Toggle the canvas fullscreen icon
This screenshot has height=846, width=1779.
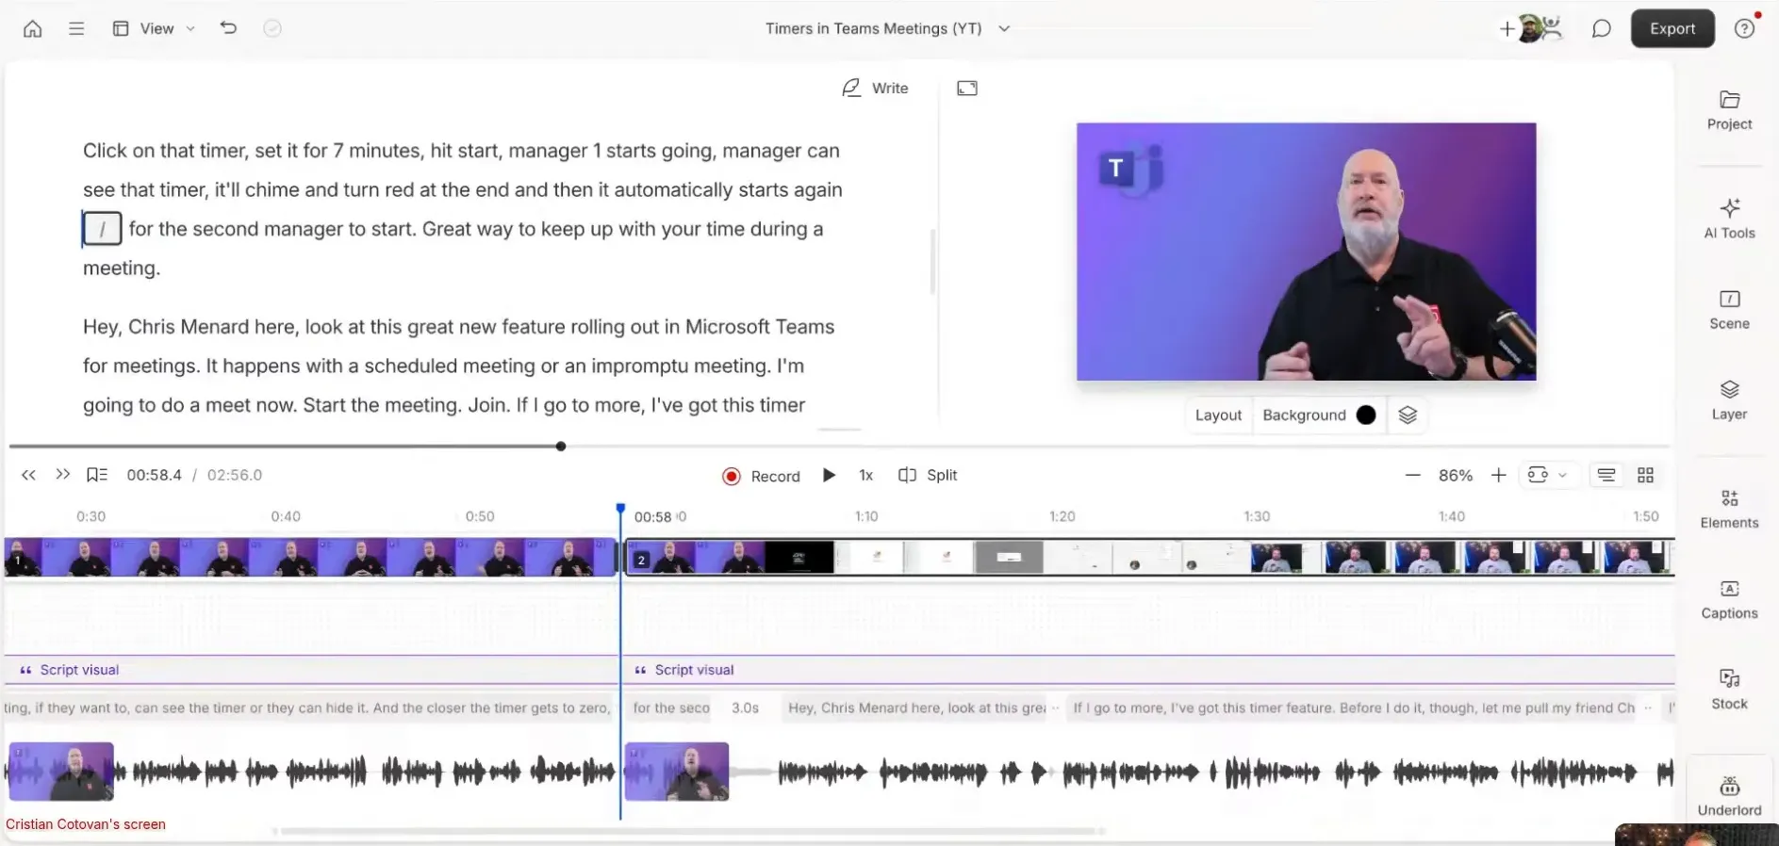(967, 88)
